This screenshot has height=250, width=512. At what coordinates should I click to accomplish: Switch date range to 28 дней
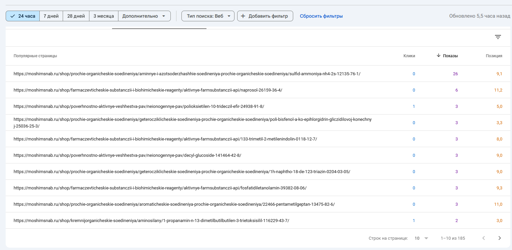pyautogui.click(x=76, y=16)
